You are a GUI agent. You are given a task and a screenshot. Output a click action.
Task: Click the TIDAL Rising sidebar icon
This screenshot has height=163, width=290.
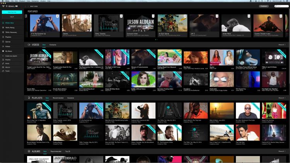click(3, 27)
